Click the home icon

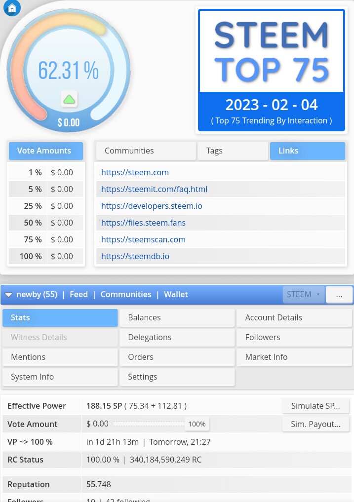point(12,8)
